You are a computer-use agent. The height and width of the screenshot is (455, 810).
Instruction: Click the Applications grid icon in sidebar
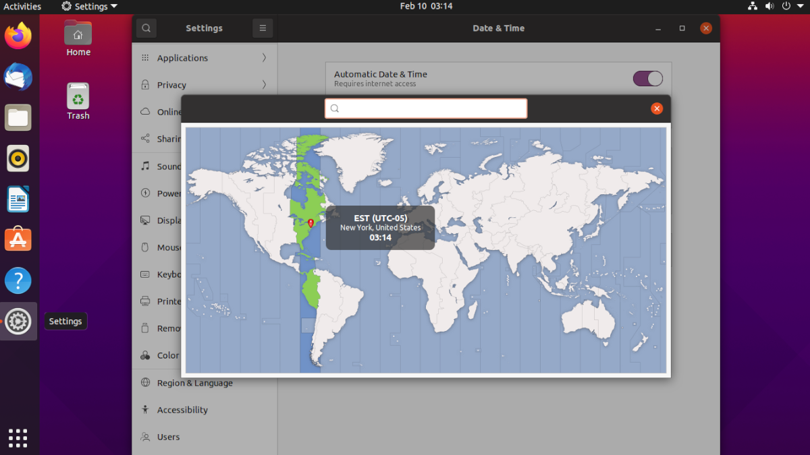coord(145,58)
